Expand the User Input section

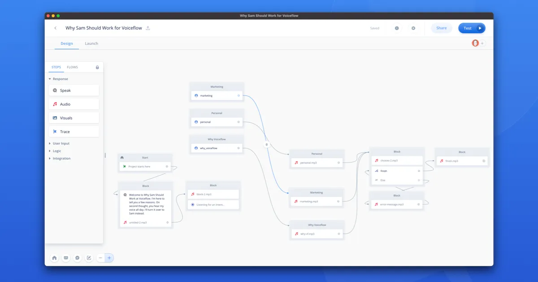pyautogui.click(x=59, y=144)
